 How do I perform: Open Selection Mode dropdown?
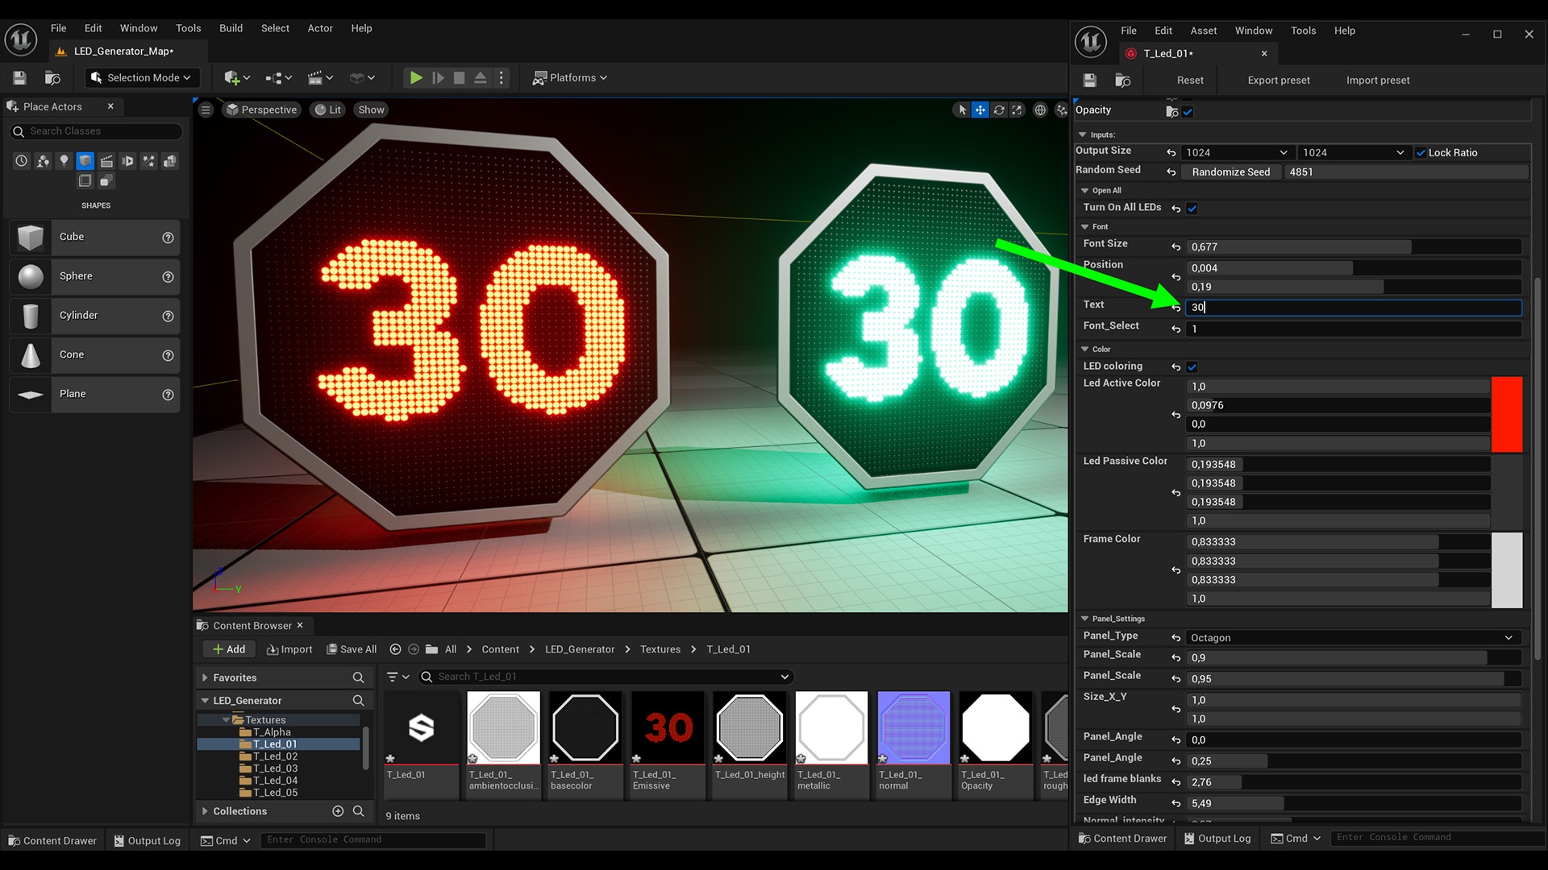[142, 77]
